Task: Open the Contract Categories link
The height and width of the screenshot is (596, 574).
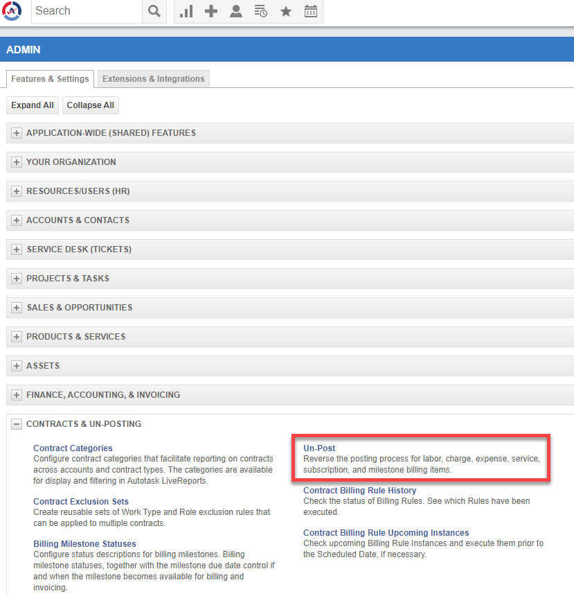Action: (73, 448)
